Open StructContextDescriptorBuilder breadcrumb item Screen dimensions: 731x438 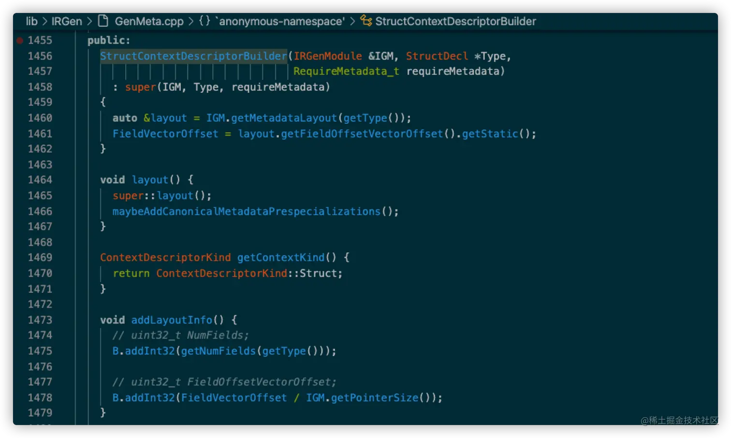coord(455,21)
